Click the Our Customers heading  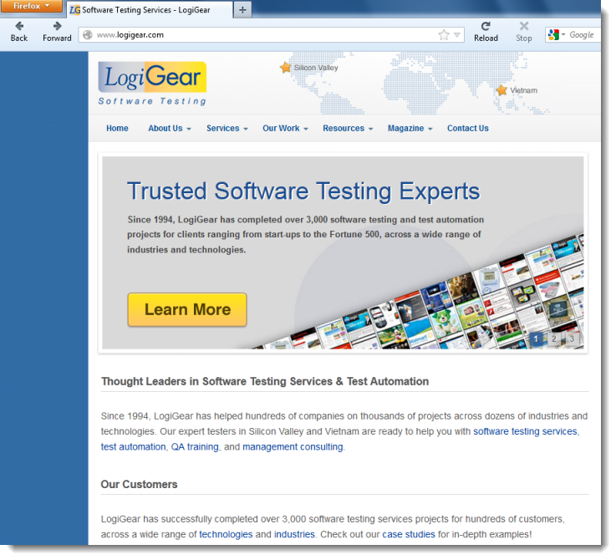pos(139,484)
